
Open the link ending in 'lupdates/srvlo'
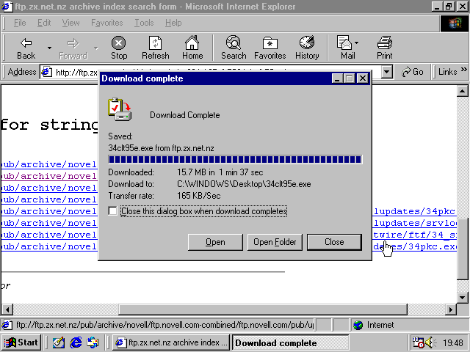tap(415, 223)
